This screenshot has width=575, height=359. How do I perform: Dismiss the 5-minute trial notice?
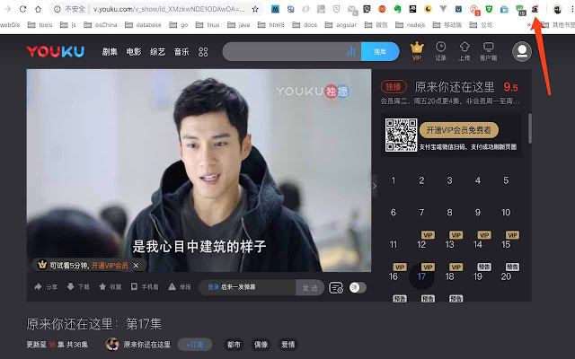coord(136,266)
